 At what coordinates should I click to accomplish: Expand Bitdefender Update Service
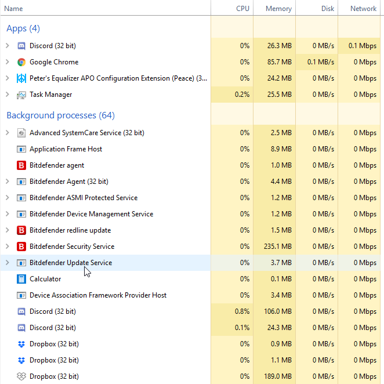point(8,263)
